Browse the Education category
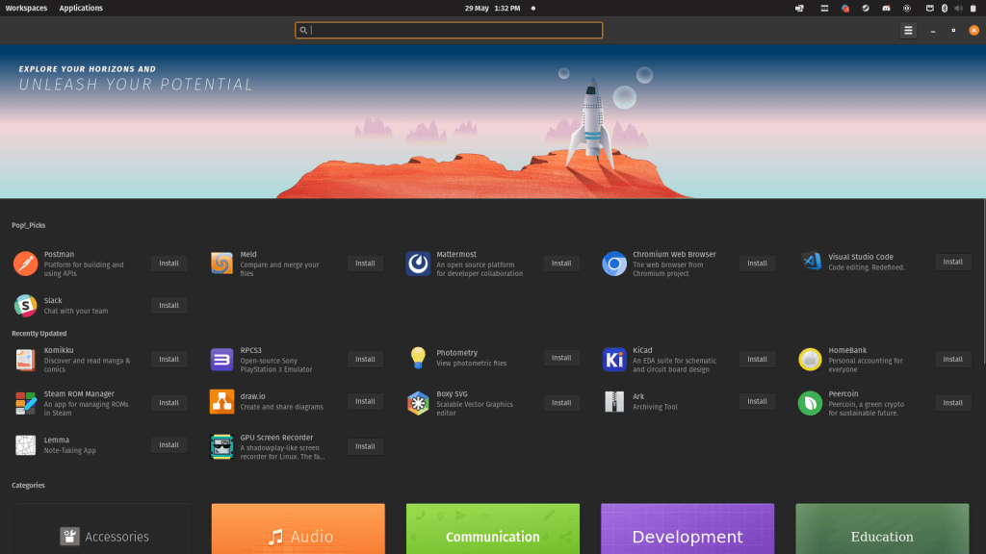 point(882,529)
